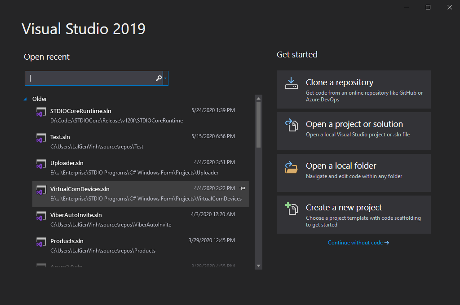The width and height of the screenshot is (460, 305).
Task: Open ViberAutoInvite.sln recent solution
Action: coord(141,220)
